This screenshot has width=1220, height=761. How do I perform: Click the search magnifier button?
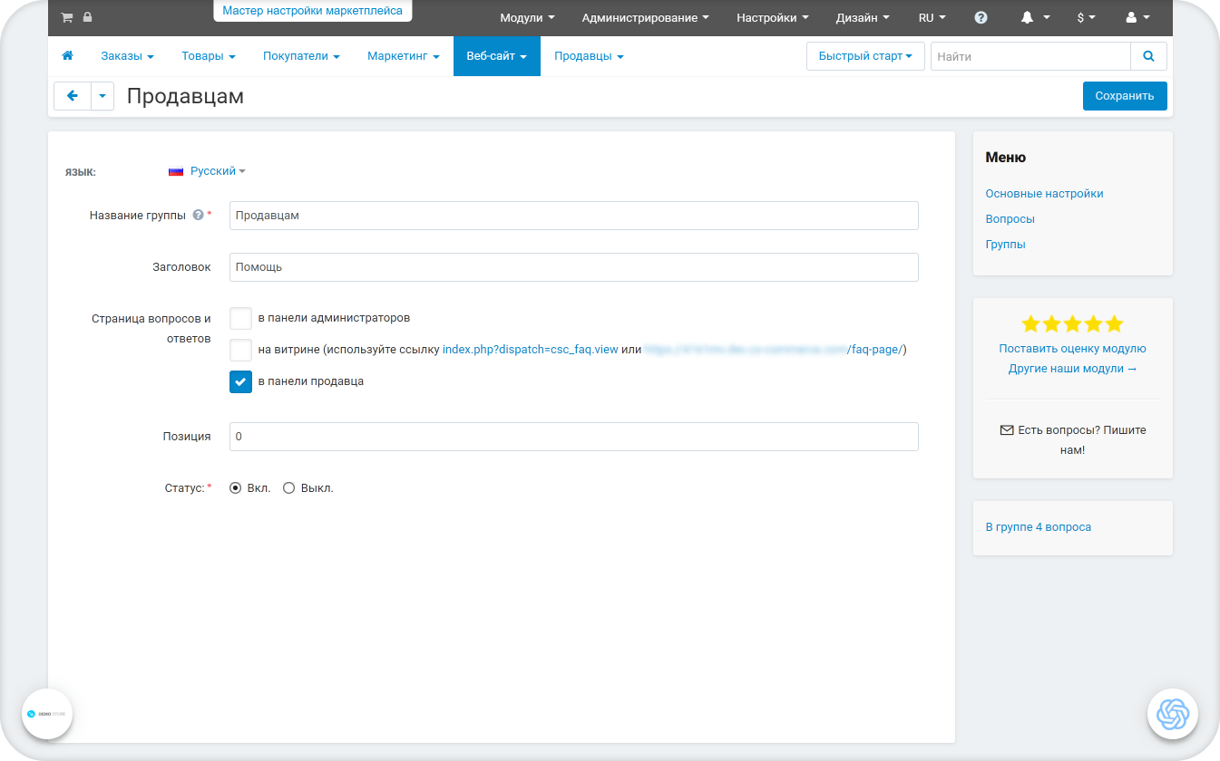click(x=1148, y=56)
